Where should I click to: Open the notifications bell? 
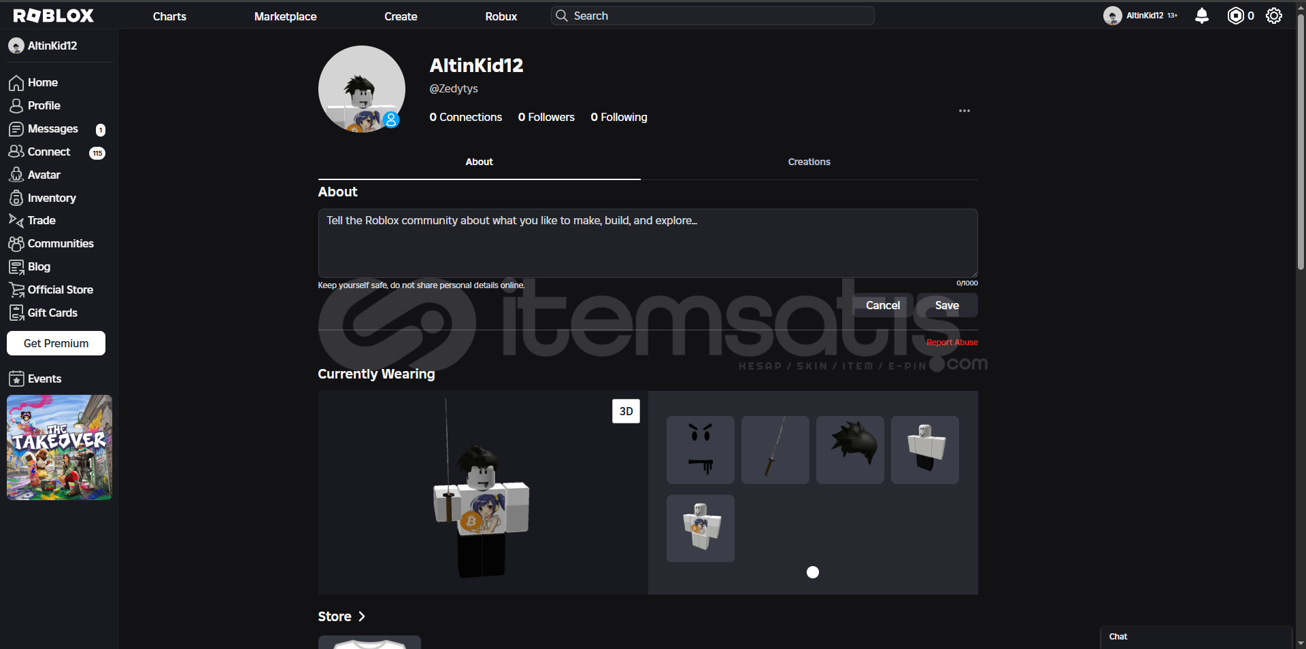click(x=1202, y=16)
